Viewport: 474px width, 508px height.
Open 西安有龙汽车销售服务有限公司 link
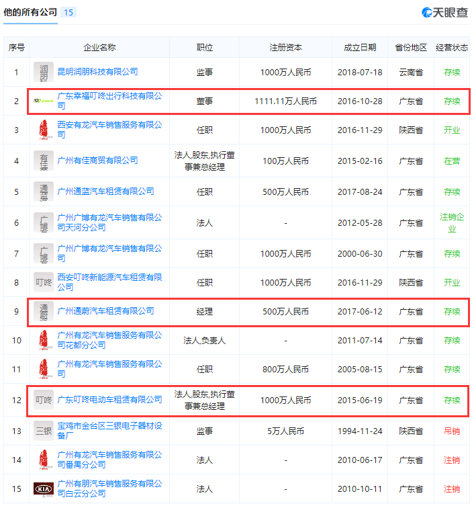pyautogui.click(x=109, y=130)
